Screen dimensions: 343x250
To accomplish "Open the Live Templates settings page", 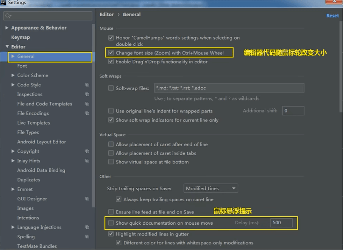I will pyautogui.click(x=33, y=123).
